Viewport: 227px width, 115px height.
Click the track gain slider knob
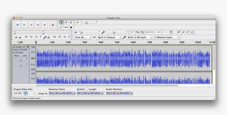[x=20, y=60]
